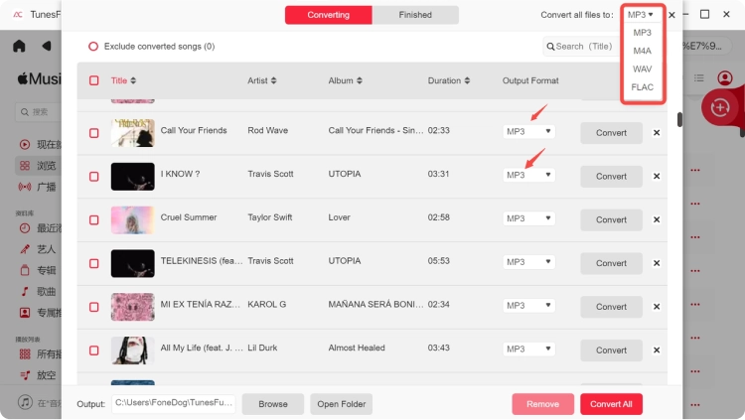
Task: Open the Listen Now sidebar icon
Action: pos(25,144)
